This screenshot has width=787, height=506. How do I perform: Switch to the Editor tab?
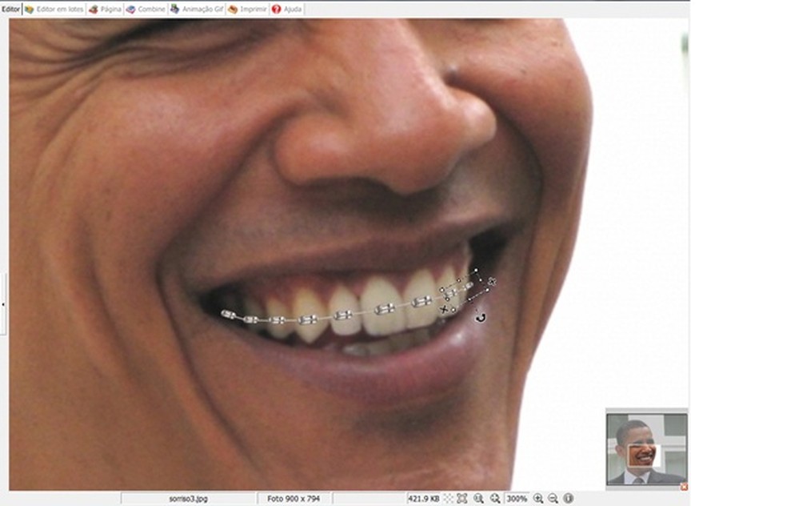(11, 9)
